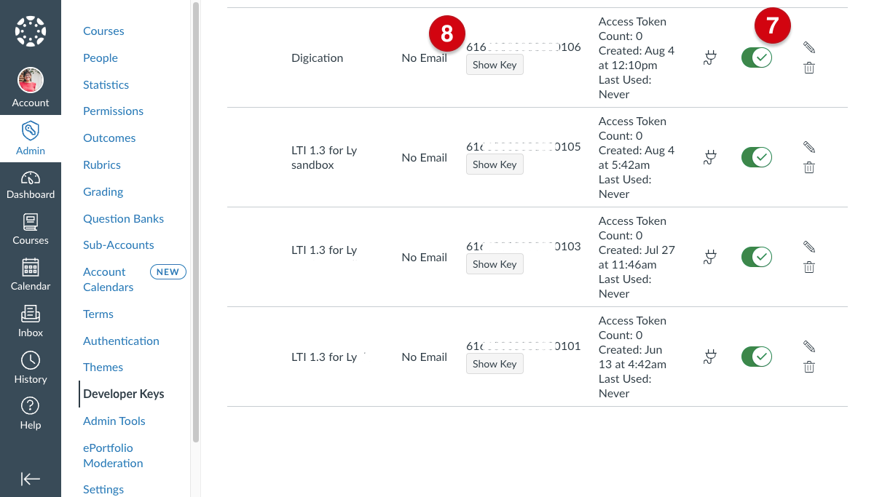Open the Canvas logo home icon
874x497 pixels.
[x=31, y=31]
